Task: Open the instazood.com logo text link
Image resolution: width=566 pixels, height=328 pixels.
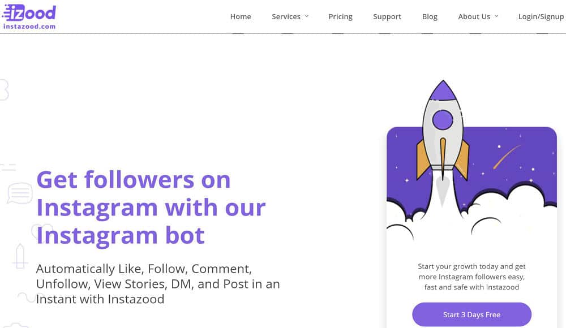Action: pyautogui.click(x=29, y=27)
